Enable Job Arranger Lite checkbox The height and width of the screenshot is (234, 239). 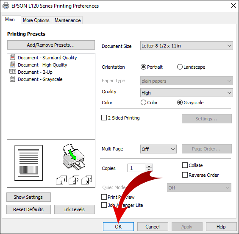click(104, 205)
